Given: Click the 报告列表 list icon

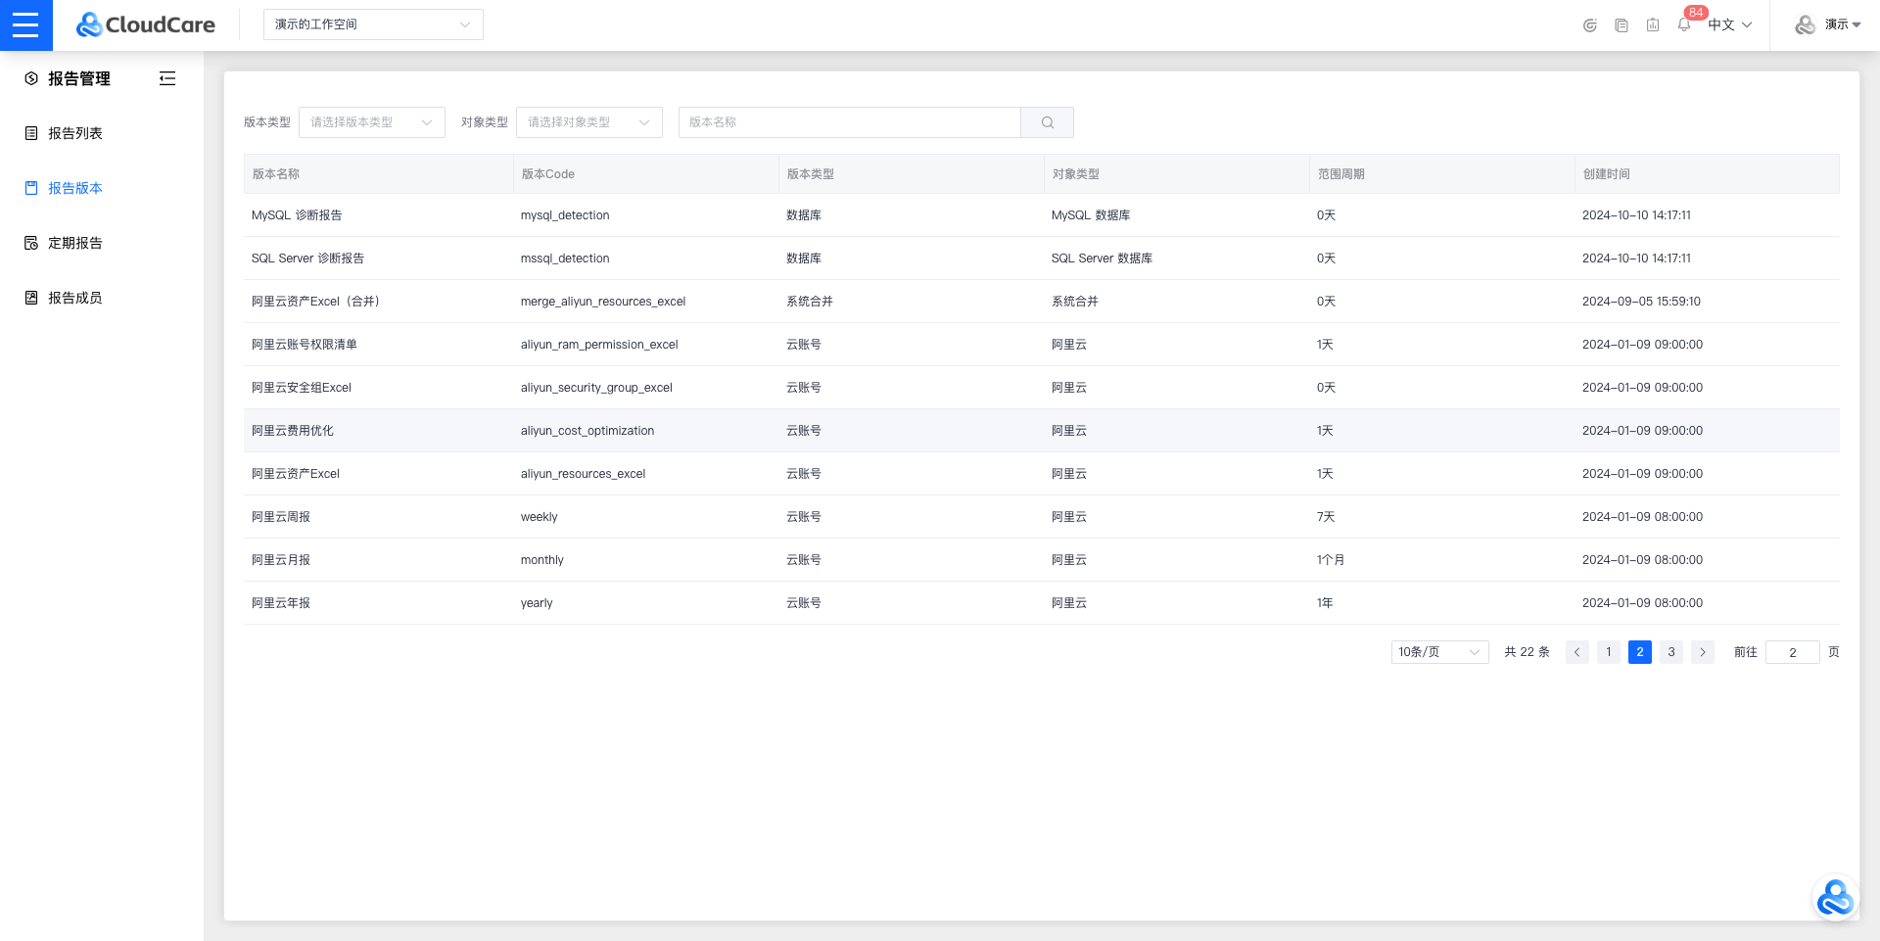Looking at the screenshot, I should tap(31, 133).
